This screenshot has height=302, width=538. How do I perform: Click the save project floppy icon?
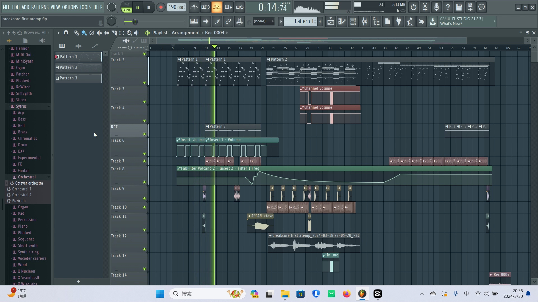tap(459, 7)
